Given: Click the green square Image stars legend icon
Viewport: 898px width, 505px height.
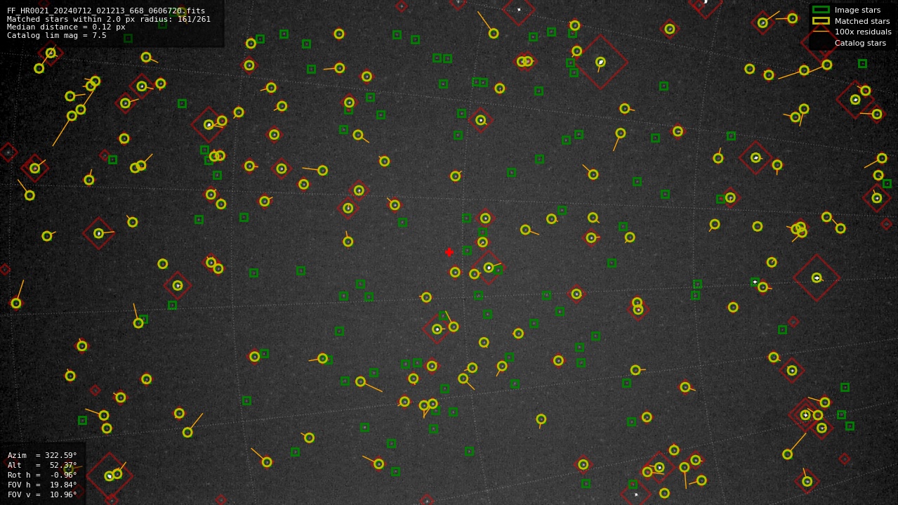Looking at the screenshot, I should (x=821, y=10).
